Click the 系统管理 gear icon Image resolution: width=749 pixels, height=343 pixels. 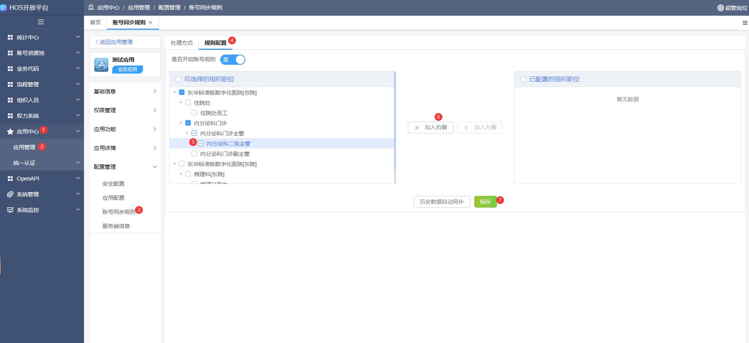pos(10,194)
